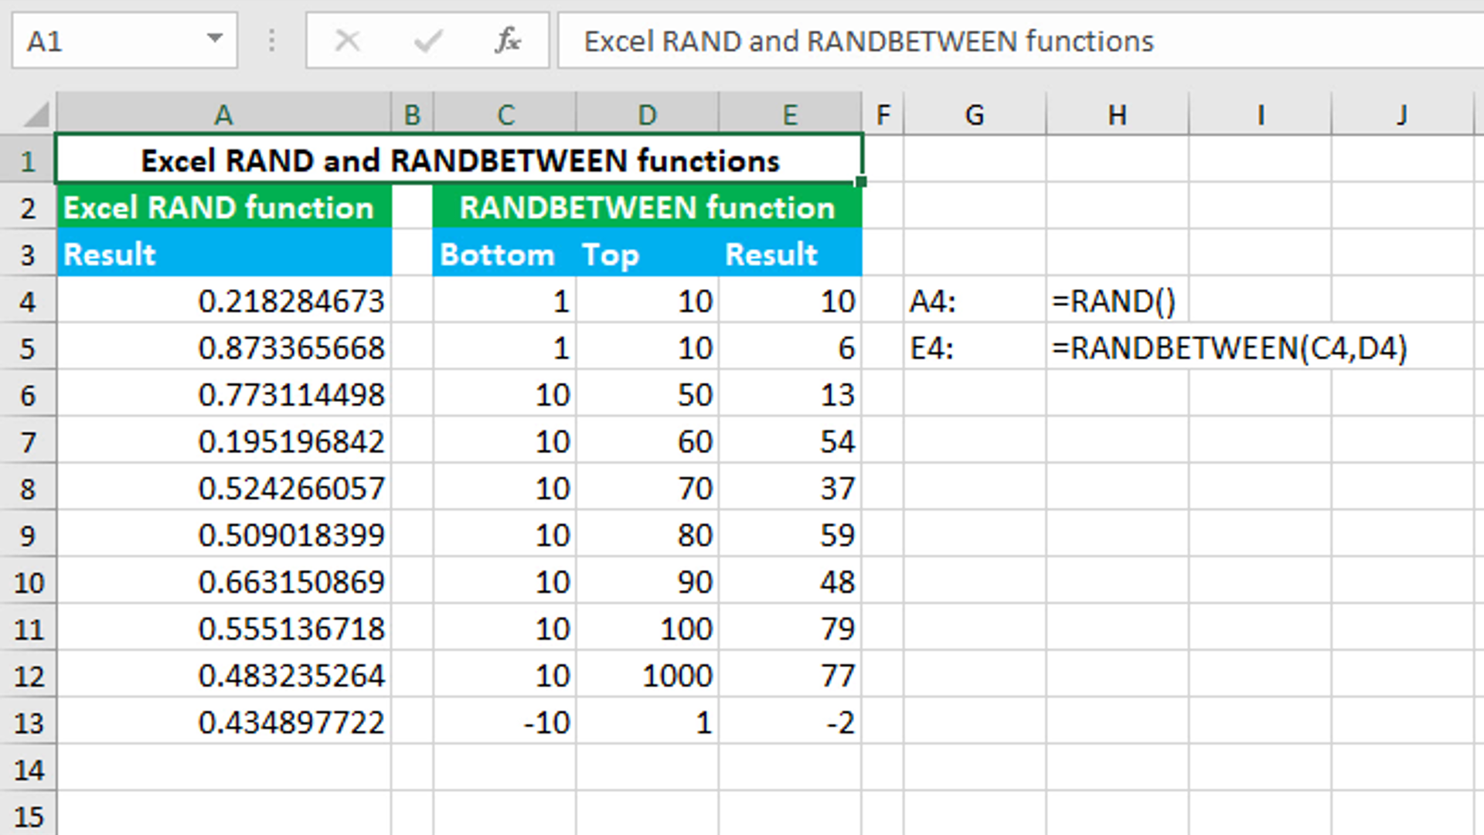
Task: Select row 3 header
Action: (28, 254)
